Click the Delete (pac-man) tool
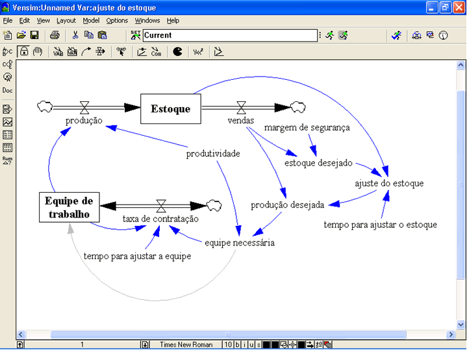The height and width of the screenshot is (350, 467). point(177,52)
